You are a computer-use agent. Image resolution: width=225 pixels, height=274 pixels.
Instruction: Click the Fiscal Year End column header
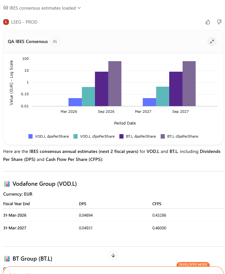pos(16,204)
